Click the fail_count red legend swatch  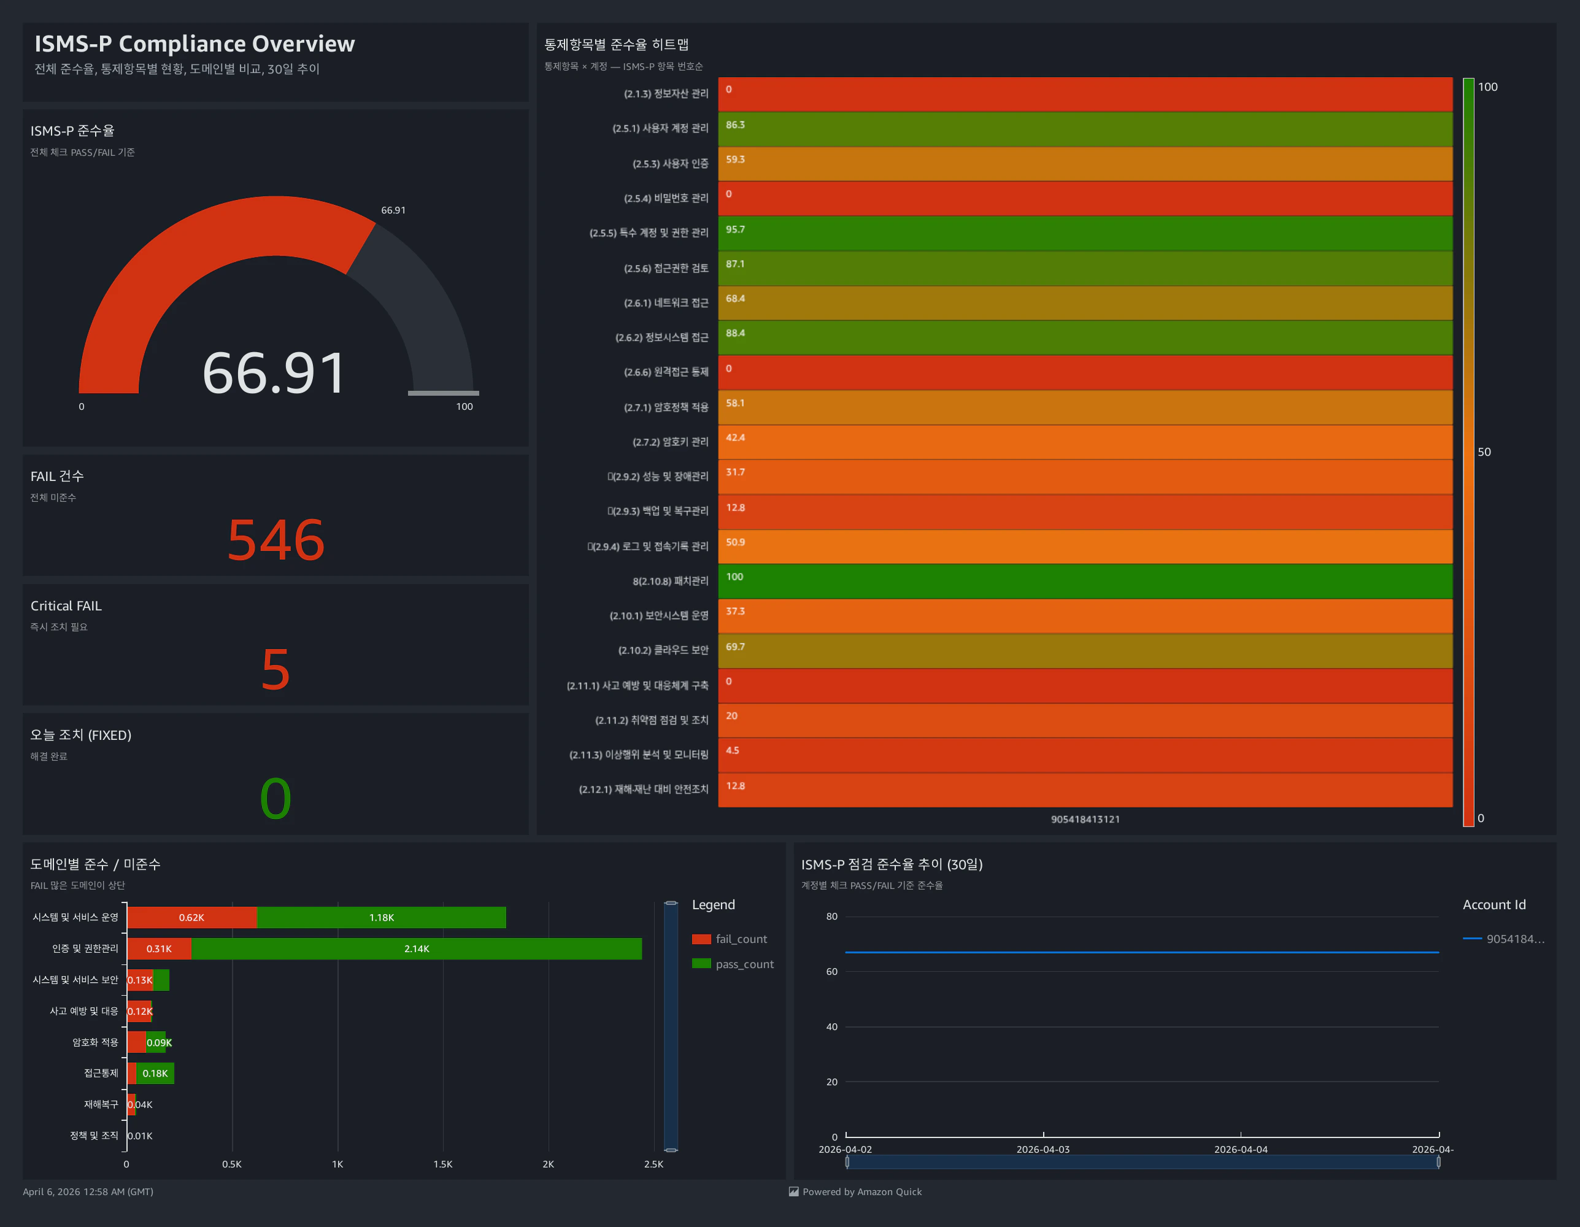click(x=701, y=939)
